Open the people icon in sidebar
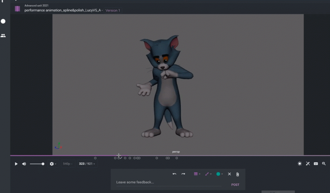 3,36
